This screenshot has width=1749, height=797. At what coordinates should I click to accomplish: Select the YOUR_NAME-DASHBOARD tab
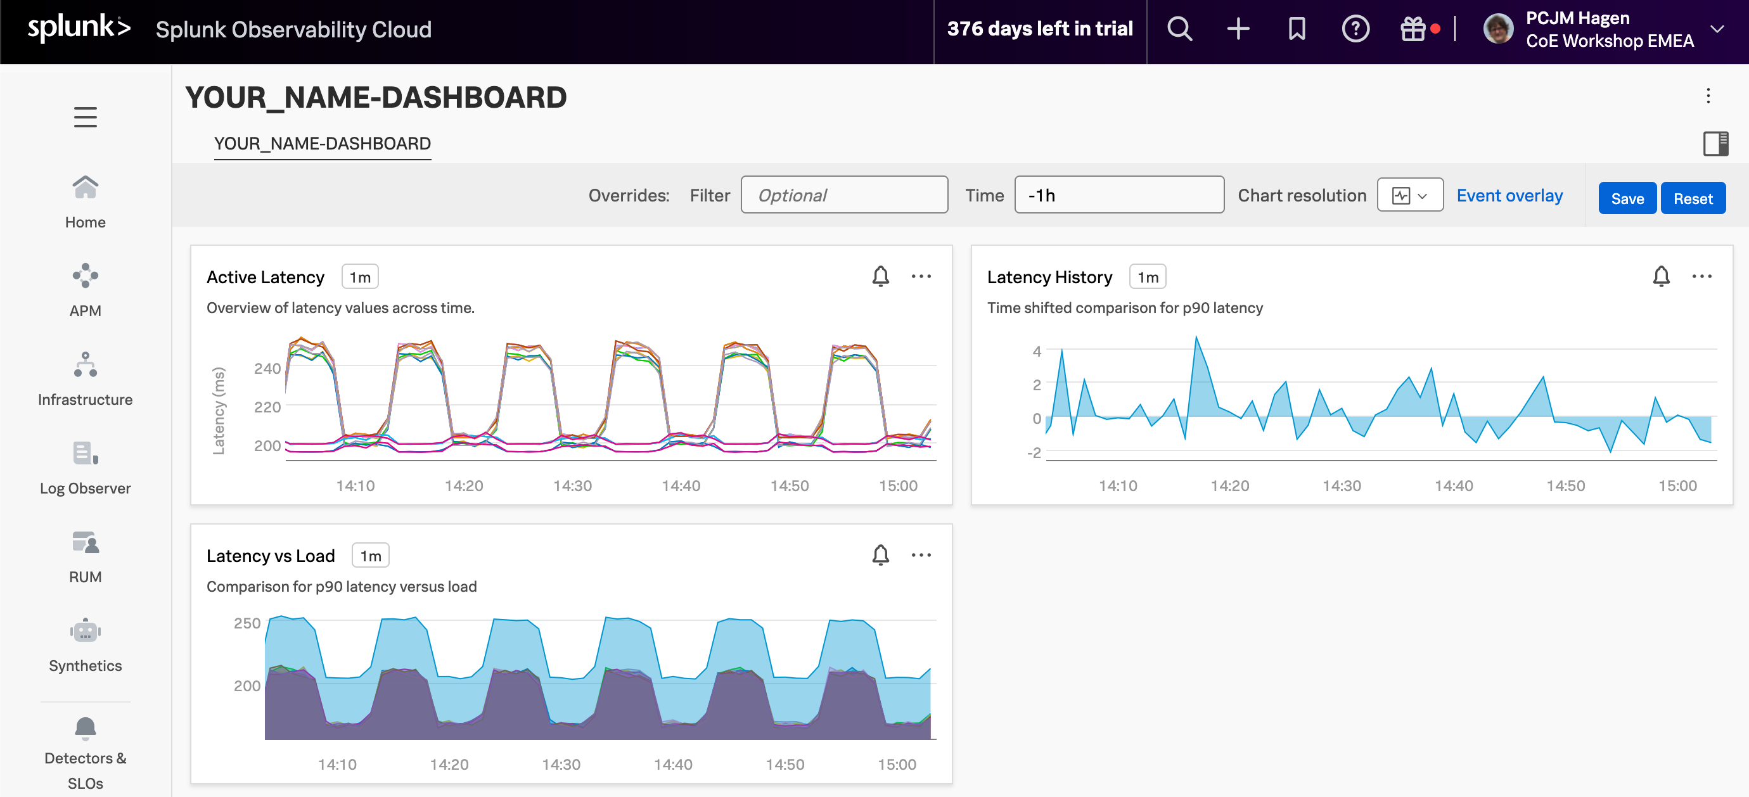tap(322, 144)
